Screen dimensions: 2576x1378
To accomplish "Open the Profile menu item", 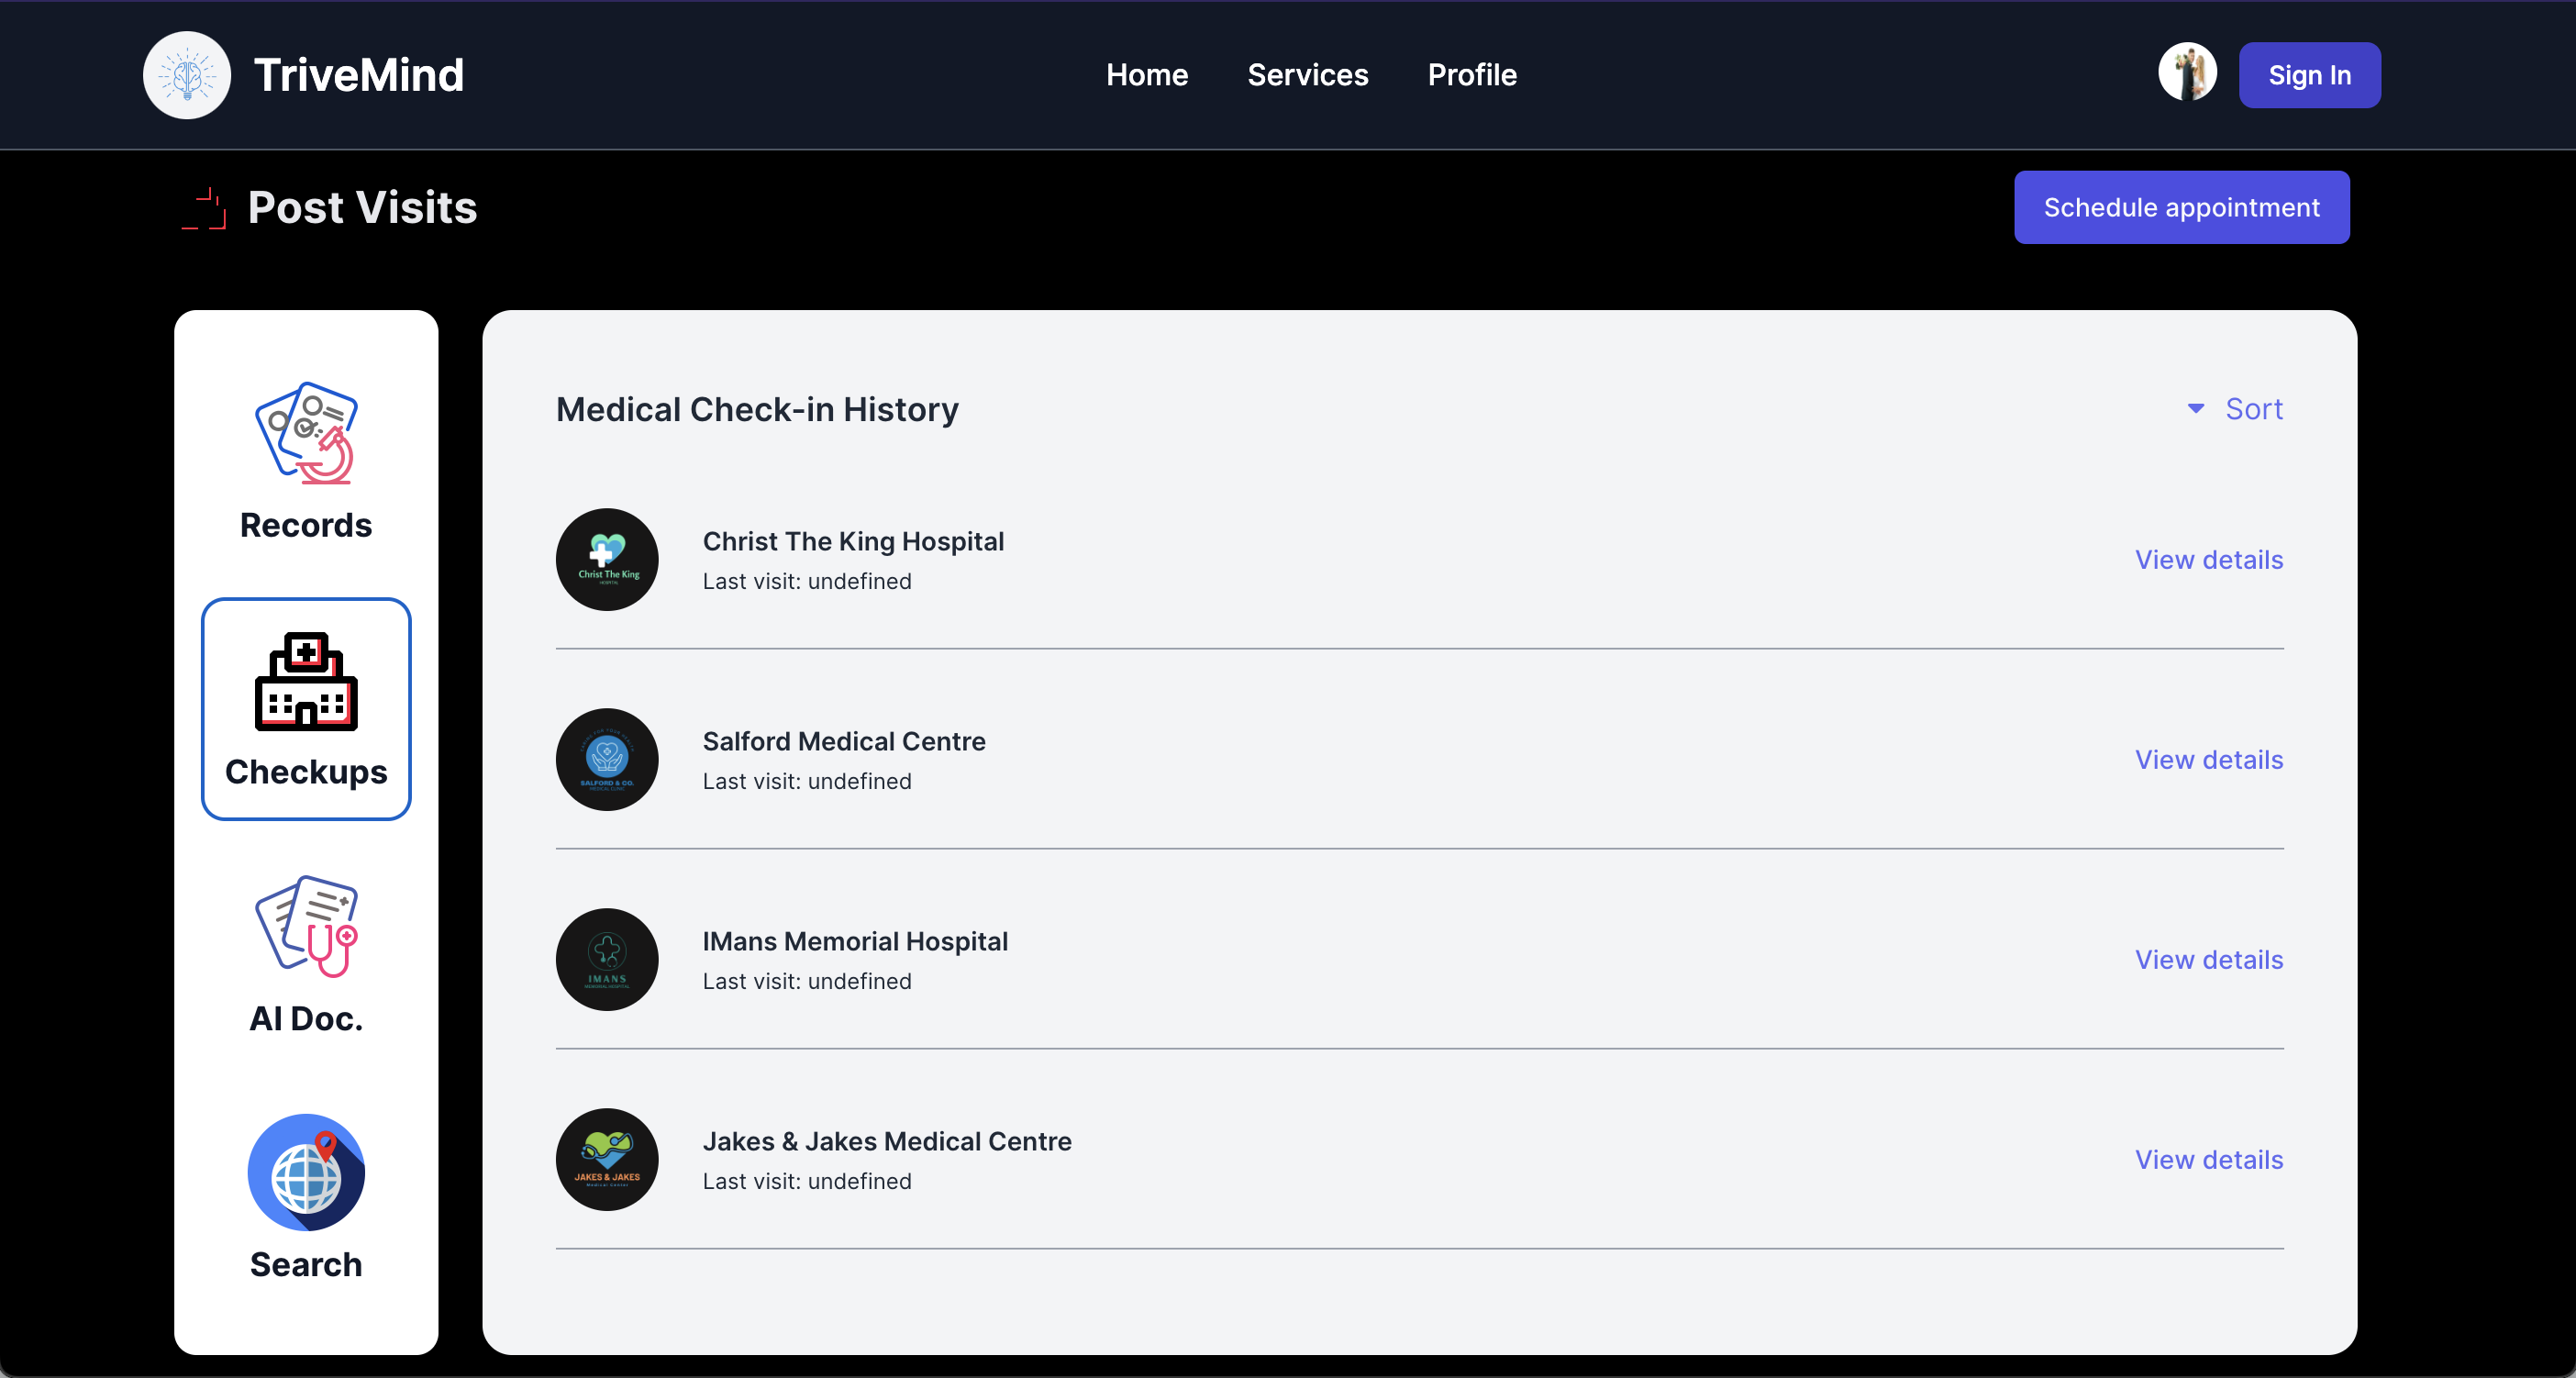I will click(1472, 75).
